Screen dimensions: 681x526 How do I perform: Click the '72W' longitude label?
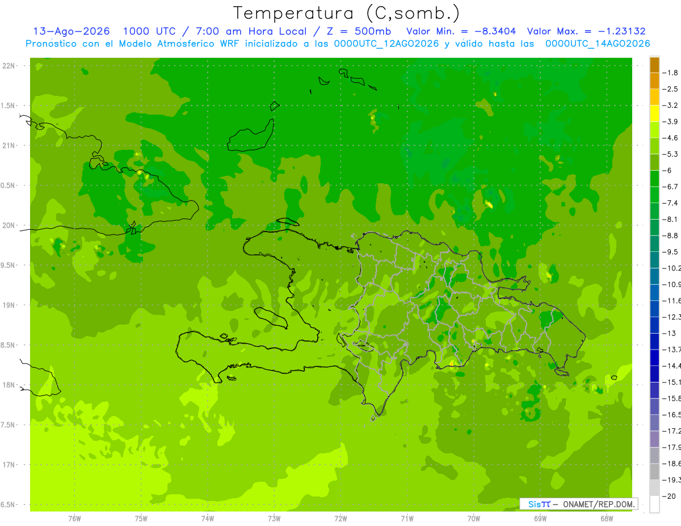pyautogui.click(x=340, y=519)
